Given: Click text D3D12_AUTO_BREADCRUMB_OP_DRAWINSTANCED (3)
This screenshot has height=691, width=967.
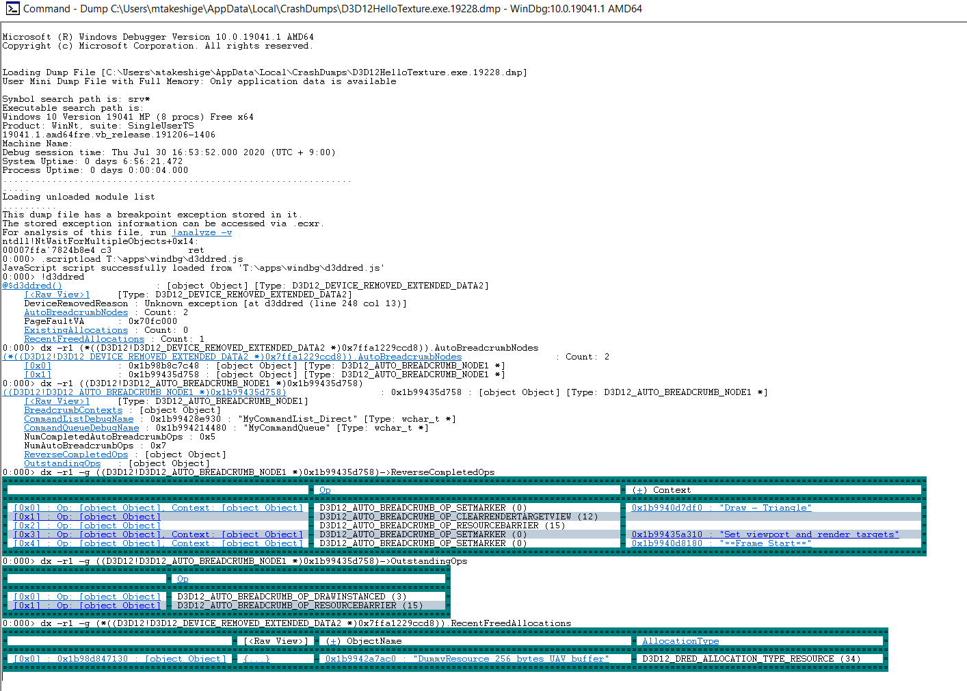Looking at the screenshot, I should (292, 597).
